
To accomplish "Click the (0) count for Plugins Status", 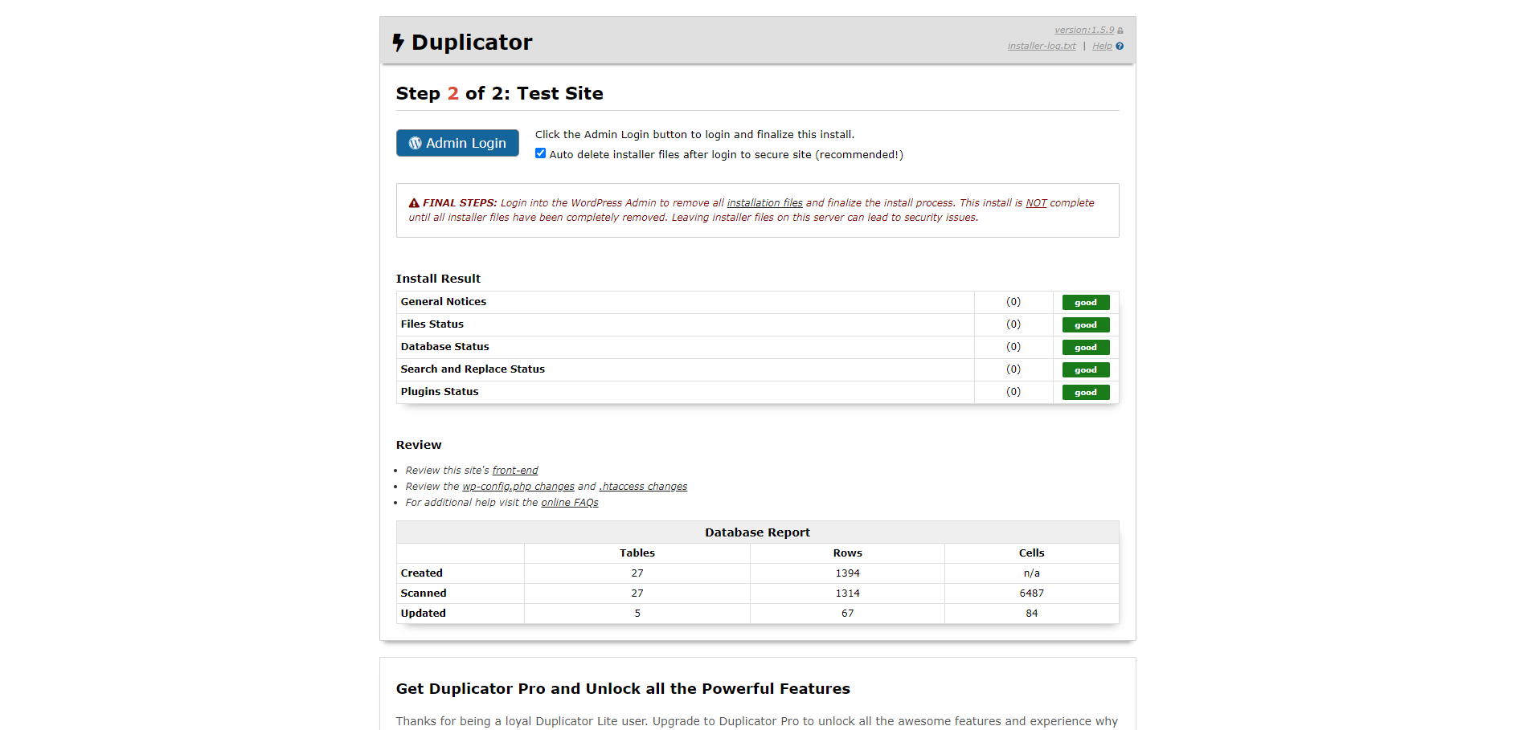I will pos(1013,392).
